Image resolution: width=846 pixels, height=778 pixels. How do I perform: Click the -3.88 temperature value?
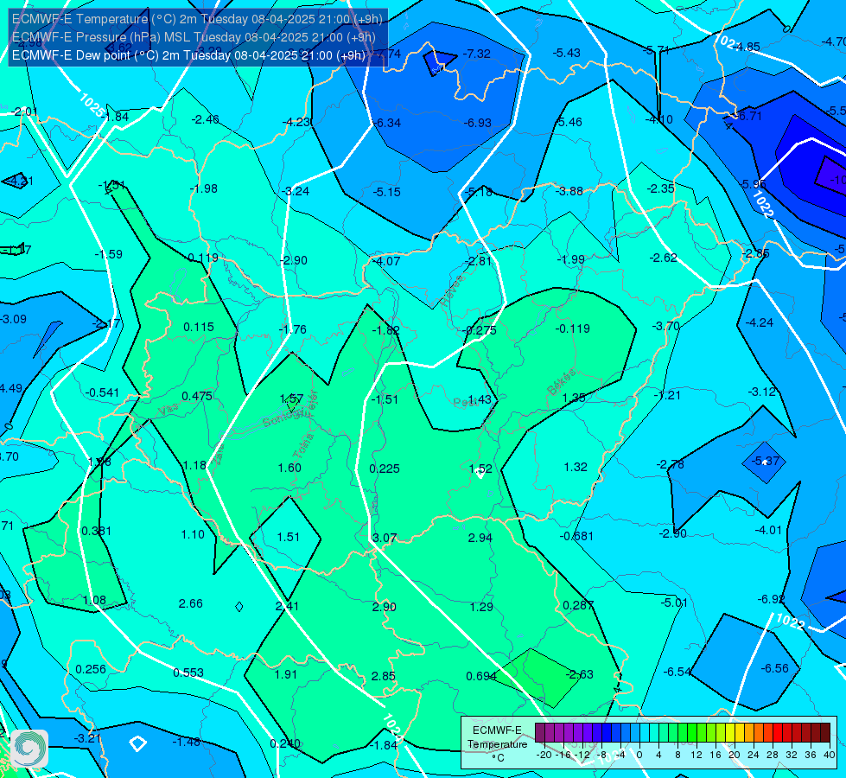tap(569, 191)
